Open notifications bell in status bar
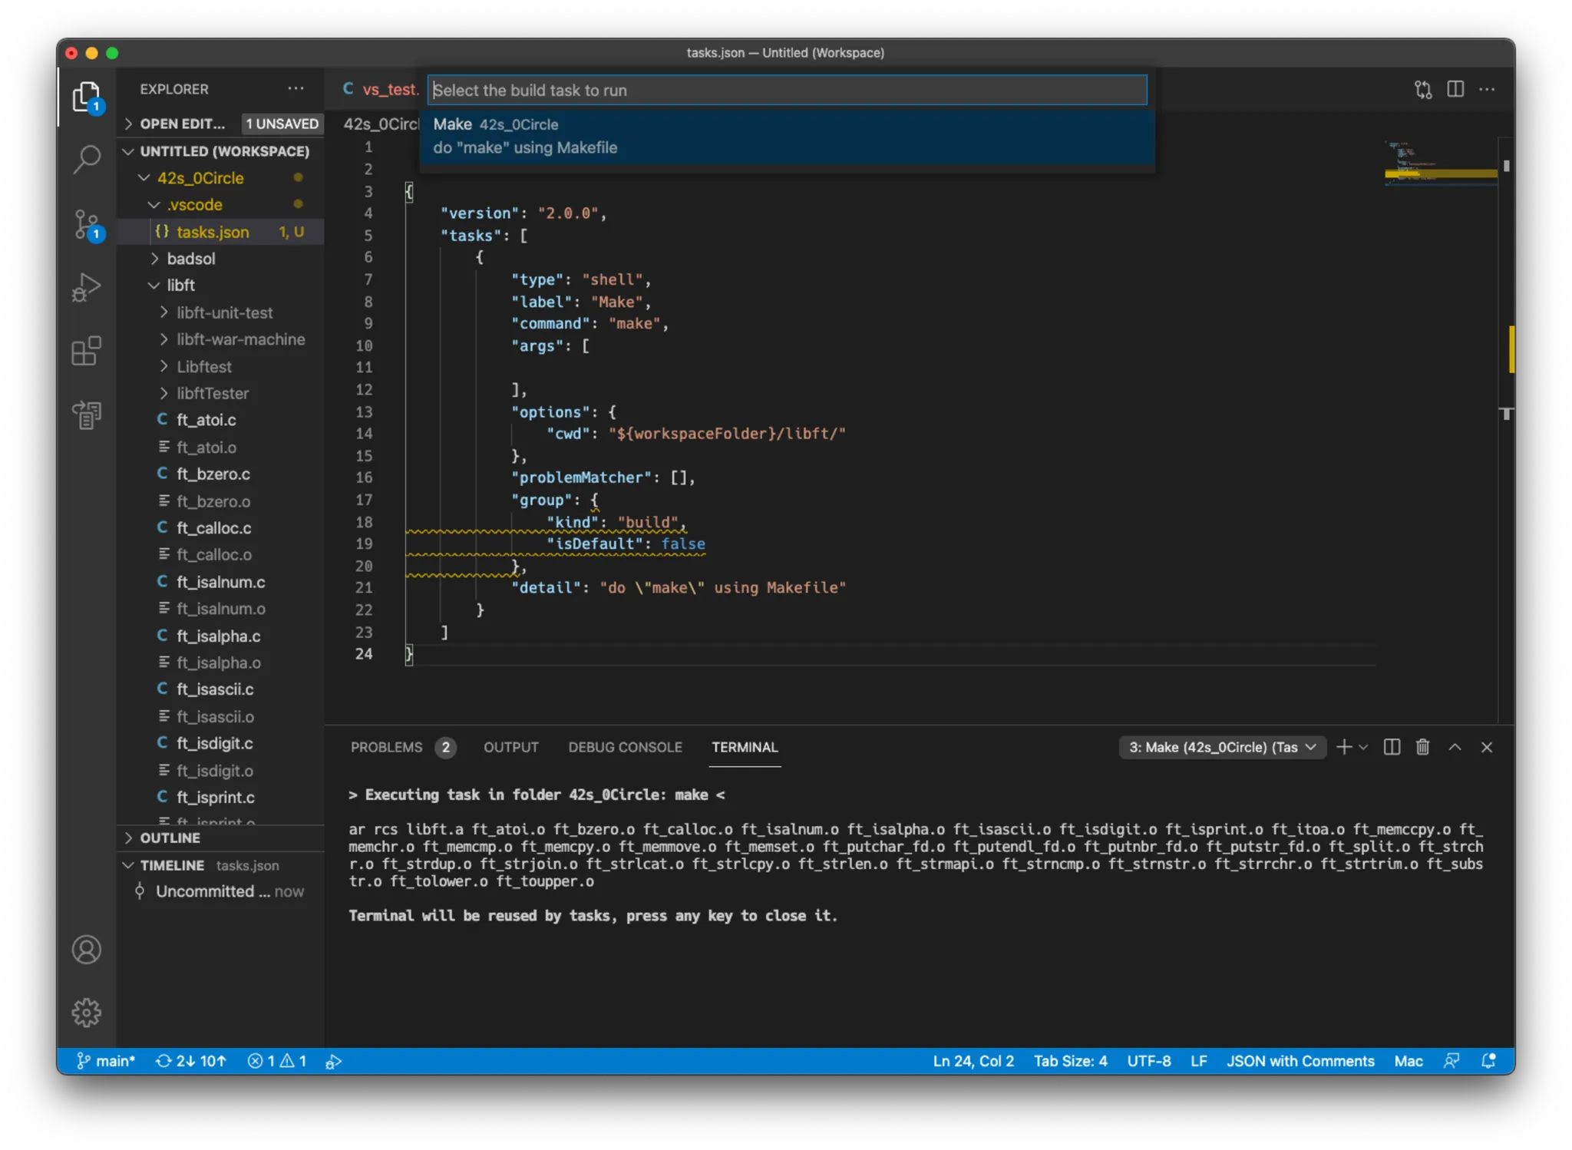This screenshot has height=1150, width=1572. (1488, 1060)
